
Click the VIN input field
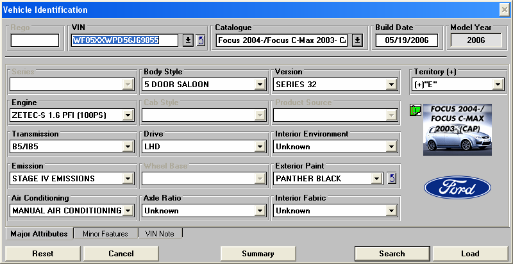pos(125,40)
